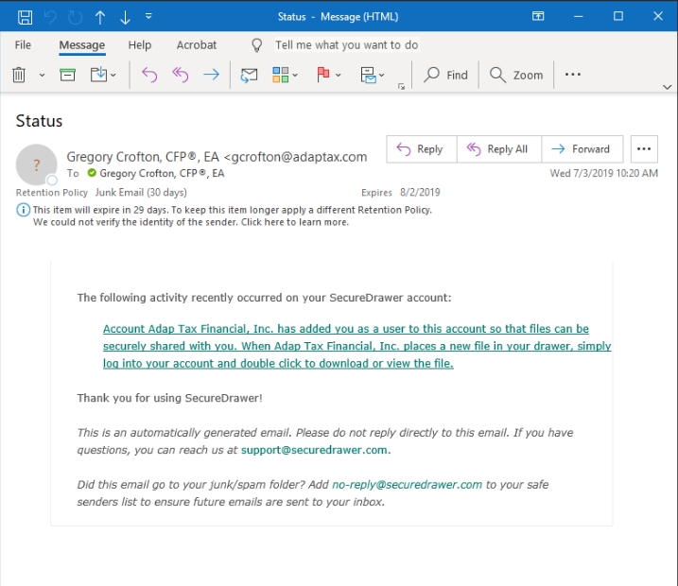Screen dimensions: 678x586
Task: Open the Quick Steps dialog launcher
Action: click(401, 87)
